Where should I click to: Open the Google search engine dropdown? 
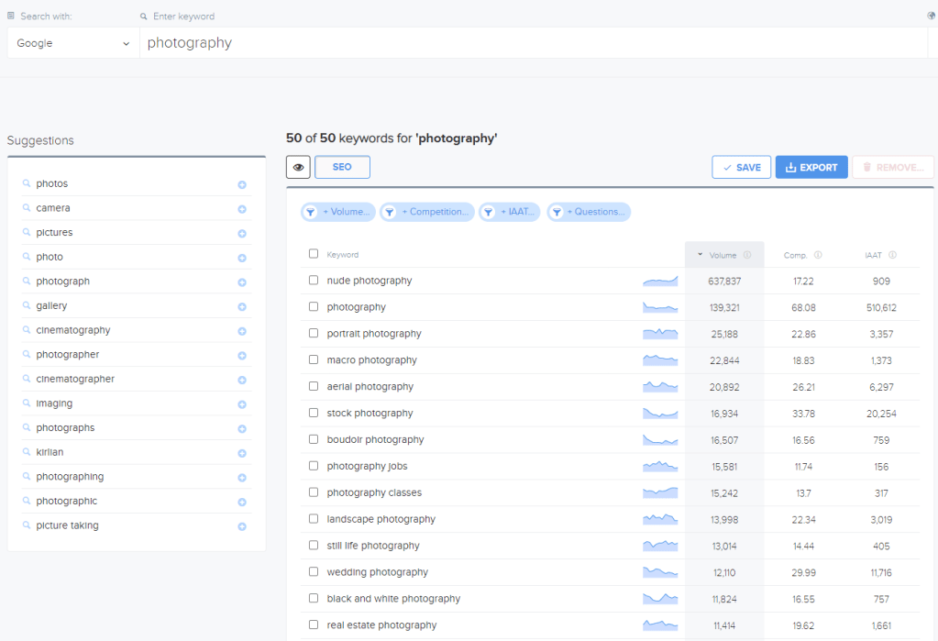point(73,43)
